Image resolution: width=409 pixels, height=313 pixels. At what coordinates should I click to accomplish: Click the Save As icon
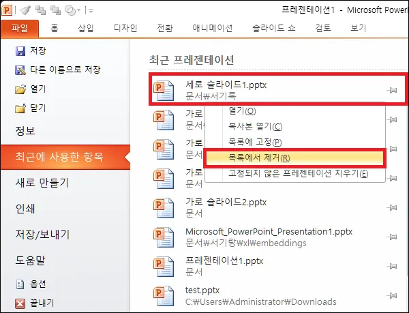point(20,70)
